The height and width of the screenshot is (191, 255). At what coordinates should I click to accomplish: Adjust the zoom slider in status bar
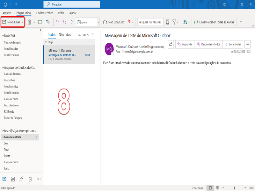click(x=234, y=188)
